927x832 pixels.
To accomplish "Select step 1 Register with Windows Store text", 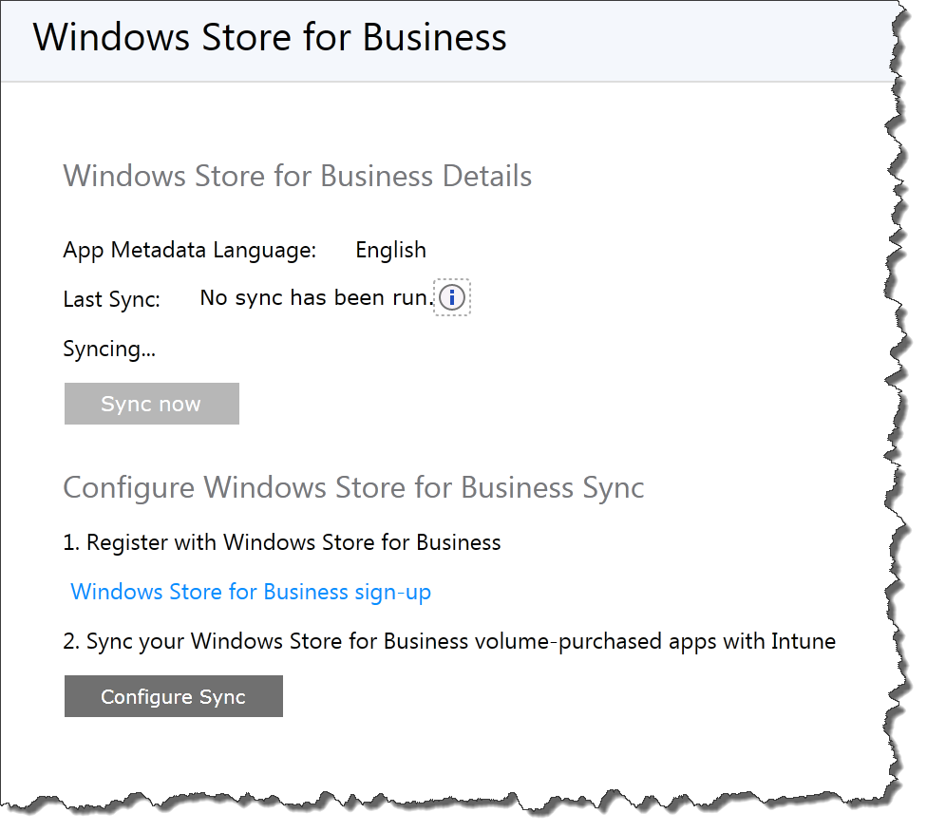I will [293, 542].
